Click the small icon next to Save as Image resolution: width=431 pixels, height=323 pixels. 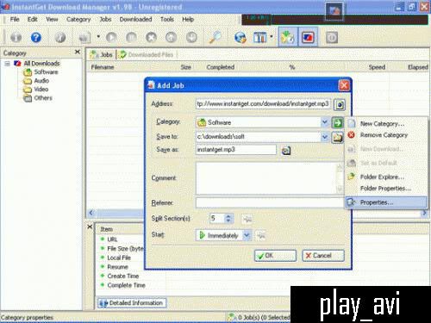pyautogui.click(x=286, y=150)
